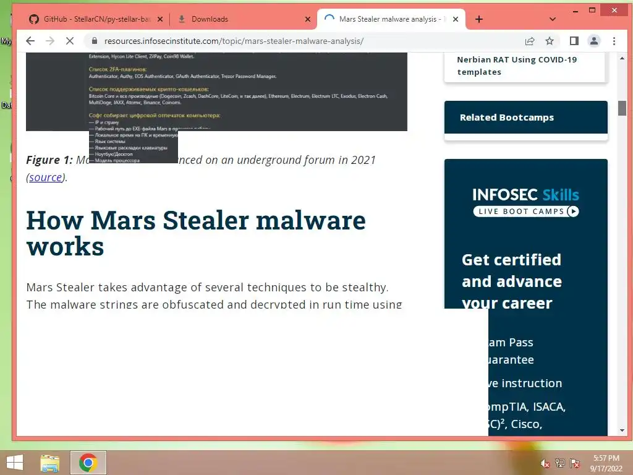Screen dimensions: 633x475
Task: Click the Related Bootcamps header
Action: click(525, 117)
